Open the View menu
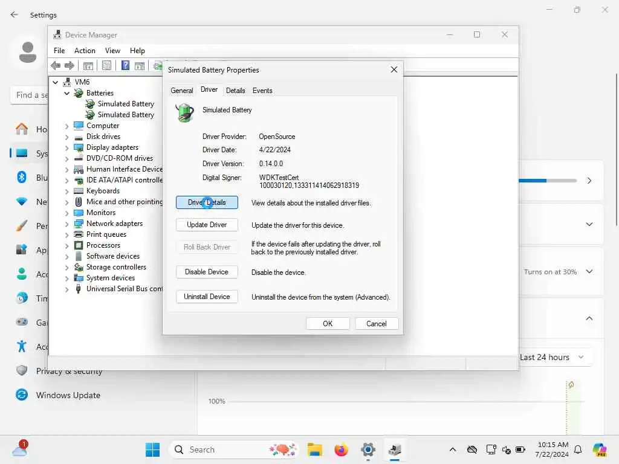 click(112, 51)
